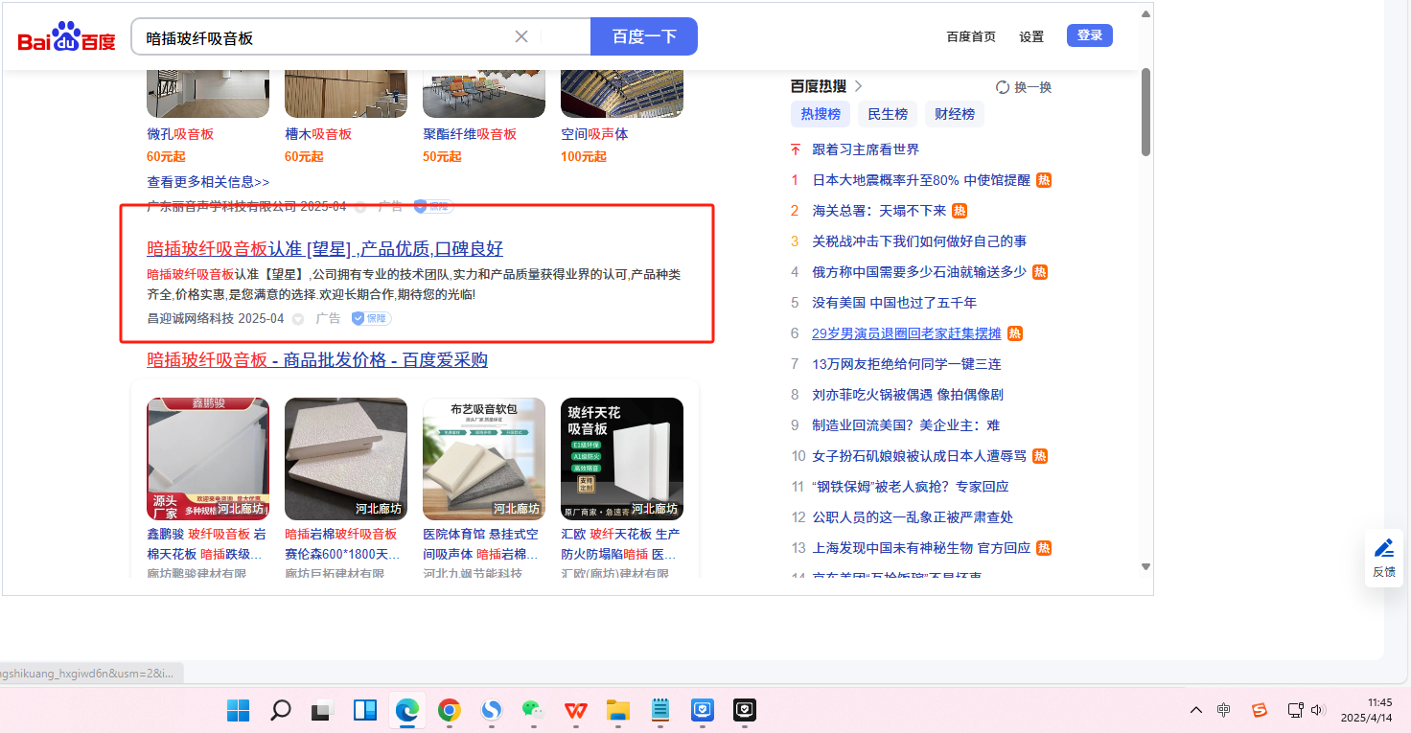This screenshot has width=1411, height=733.
Task: Open the taskbar clock showing 11:45
Action: click(1368, 710)
